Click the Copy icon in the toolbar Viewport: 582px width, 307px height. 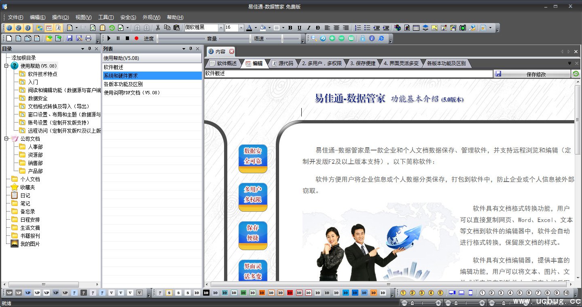[167, 28]
